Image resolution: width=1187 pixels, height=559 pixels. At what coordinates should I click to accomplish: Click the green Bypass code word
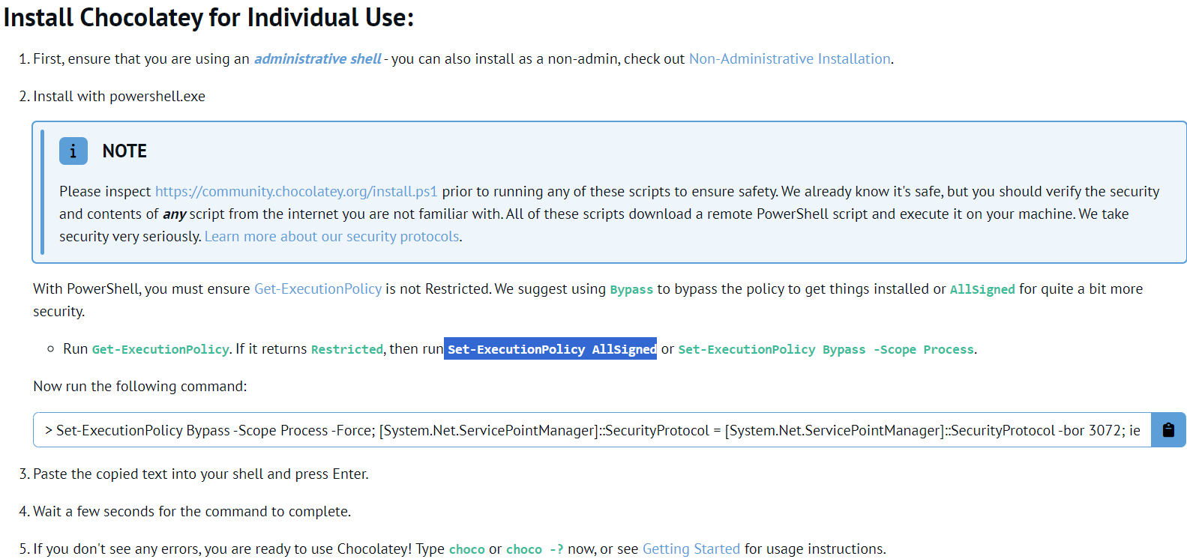coord(631,290)
